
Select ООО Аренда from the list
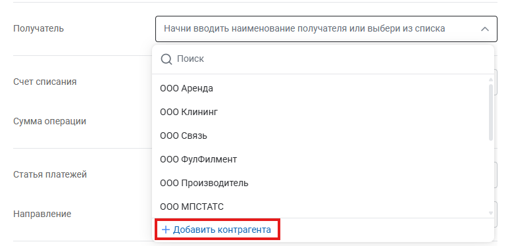click(186, 88)
